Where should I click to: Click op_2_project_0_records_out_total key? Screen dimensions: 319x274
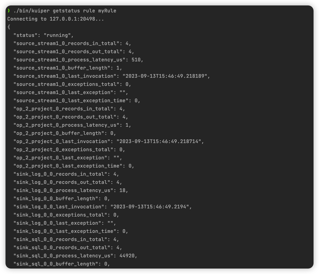pos(66,117)
